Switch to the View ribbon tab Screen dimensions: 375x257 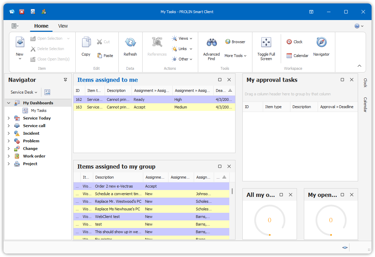(63, 26)
